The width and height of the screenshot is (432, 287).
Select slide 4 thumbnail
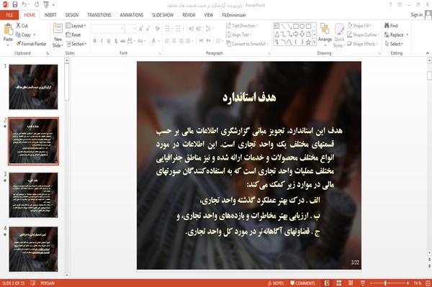[33, 249]
